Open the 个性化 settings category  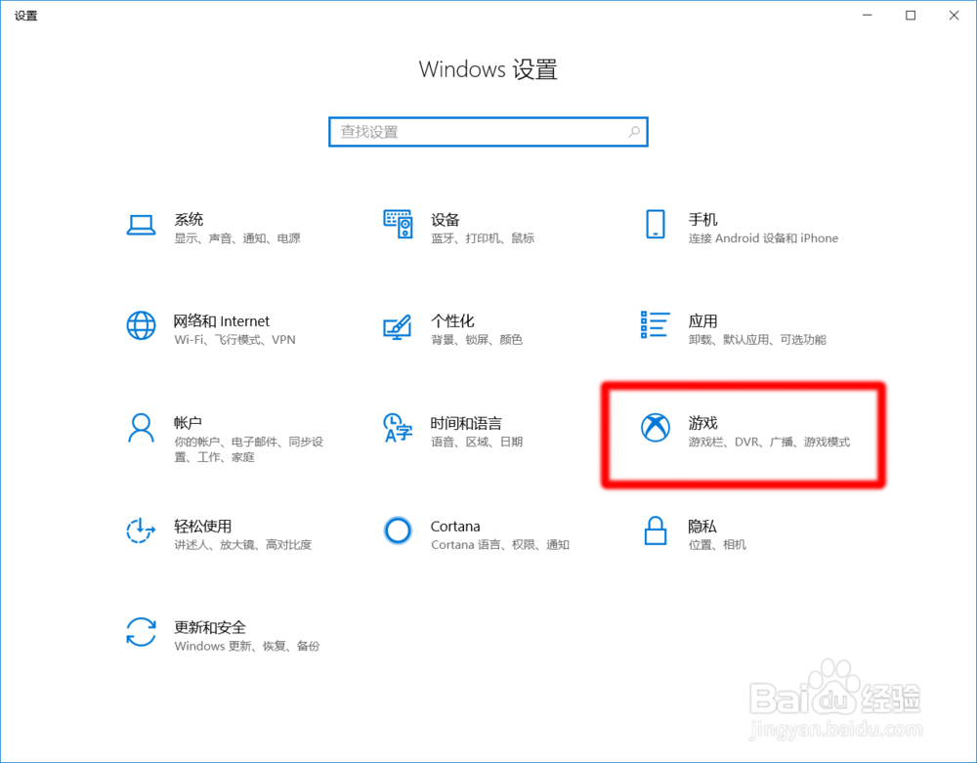click(452, 321)
